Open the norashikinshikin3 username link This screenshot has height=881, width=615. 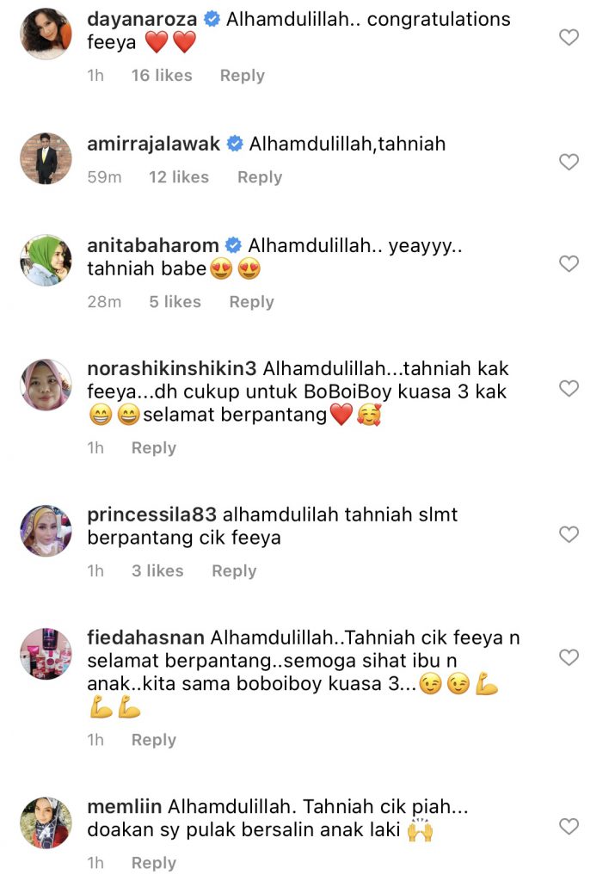tap(172, 368)
